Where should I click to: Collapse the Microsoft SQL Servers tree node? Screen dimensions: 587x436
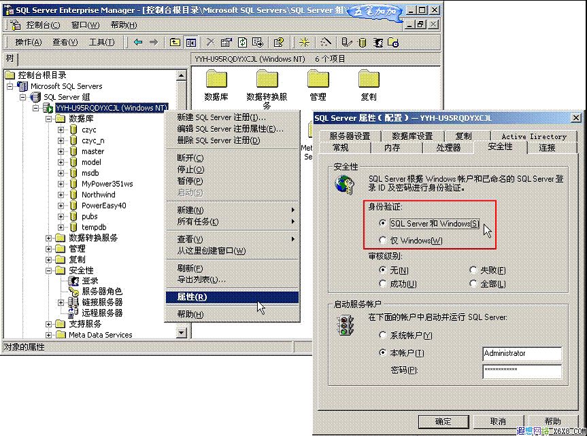coord(10,86)
